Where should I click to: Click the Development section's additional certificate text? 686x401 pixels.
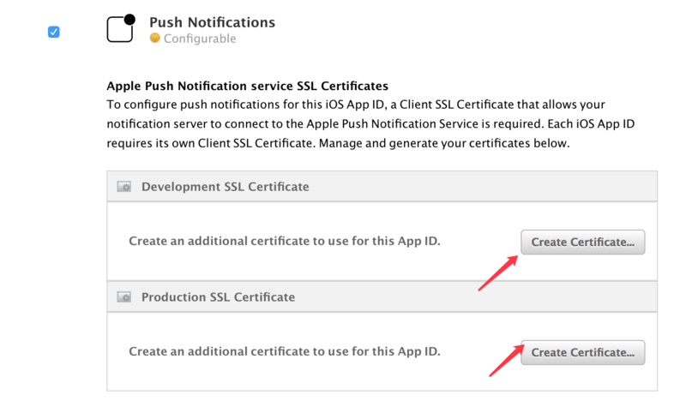point(285,241)
